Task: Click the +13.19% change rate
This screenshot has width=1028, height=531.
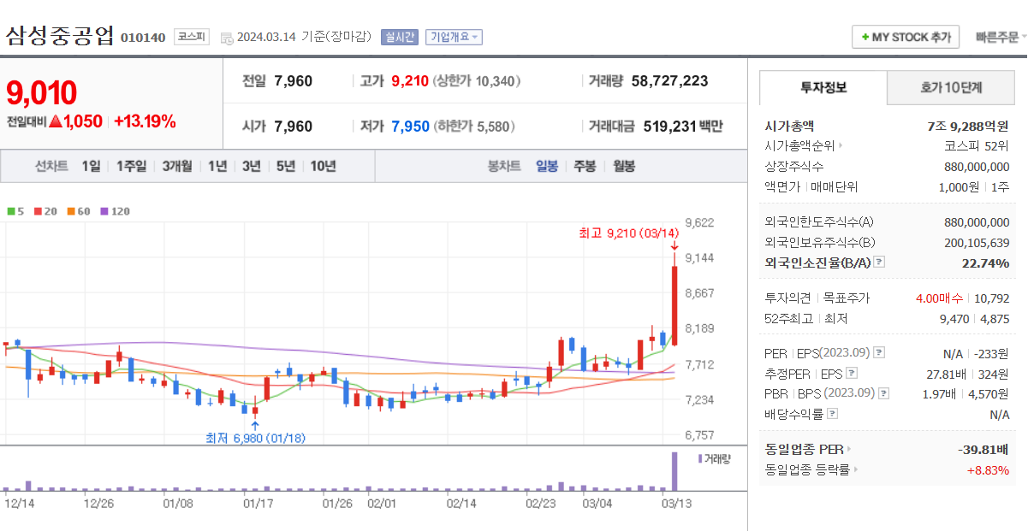Action: pos(145,121)
